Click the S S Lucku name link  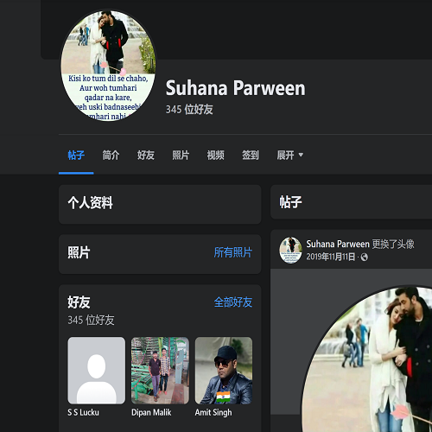83,412
